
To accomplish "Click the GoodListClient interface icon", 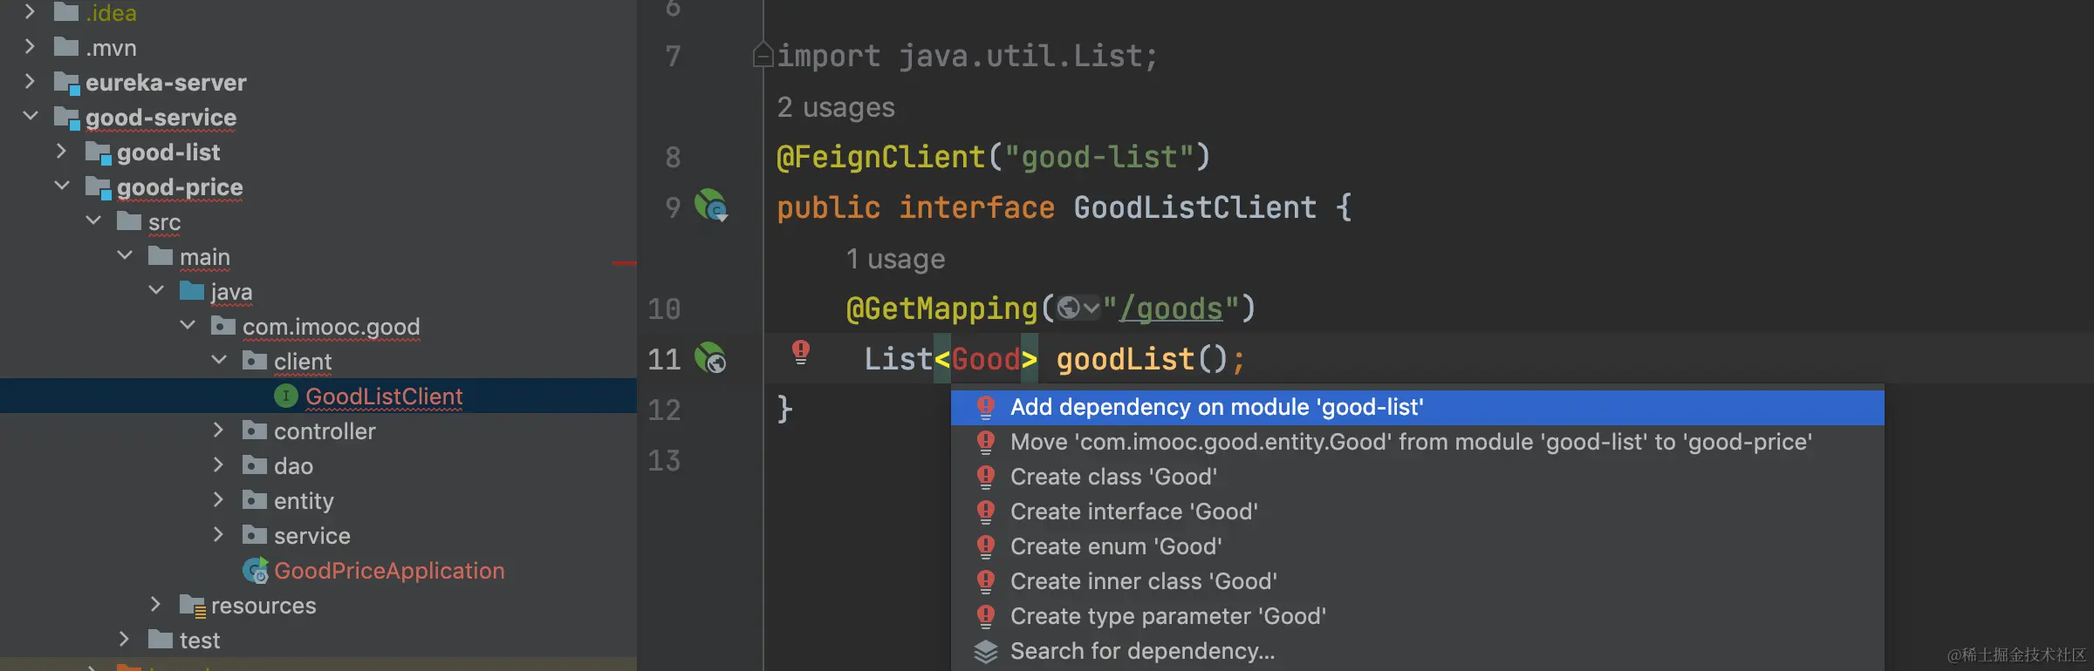I will [285, 396].
